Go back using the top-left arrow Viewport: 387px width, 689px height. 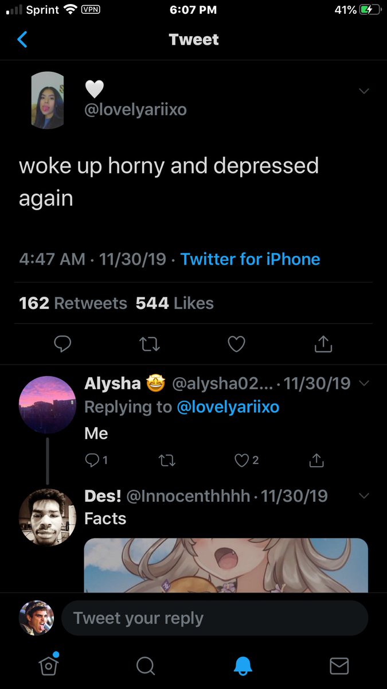tap(23, 40)
